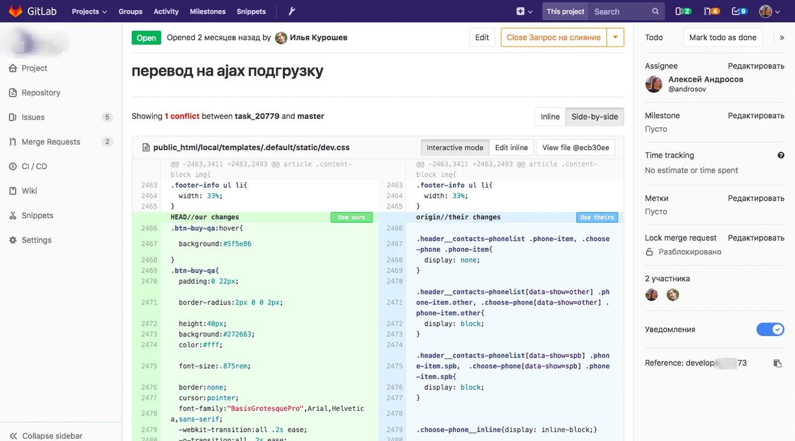Switch to Edit inline mode
This screenshot has width=795, height=441.
511,148
